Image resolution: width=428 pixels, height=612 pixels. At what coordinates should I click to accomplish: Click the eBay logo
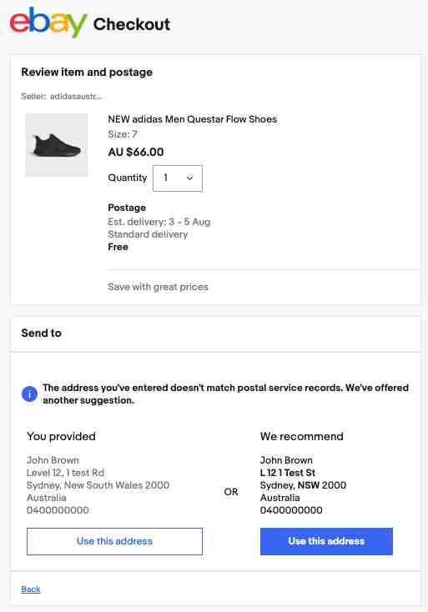coord(48,22)
